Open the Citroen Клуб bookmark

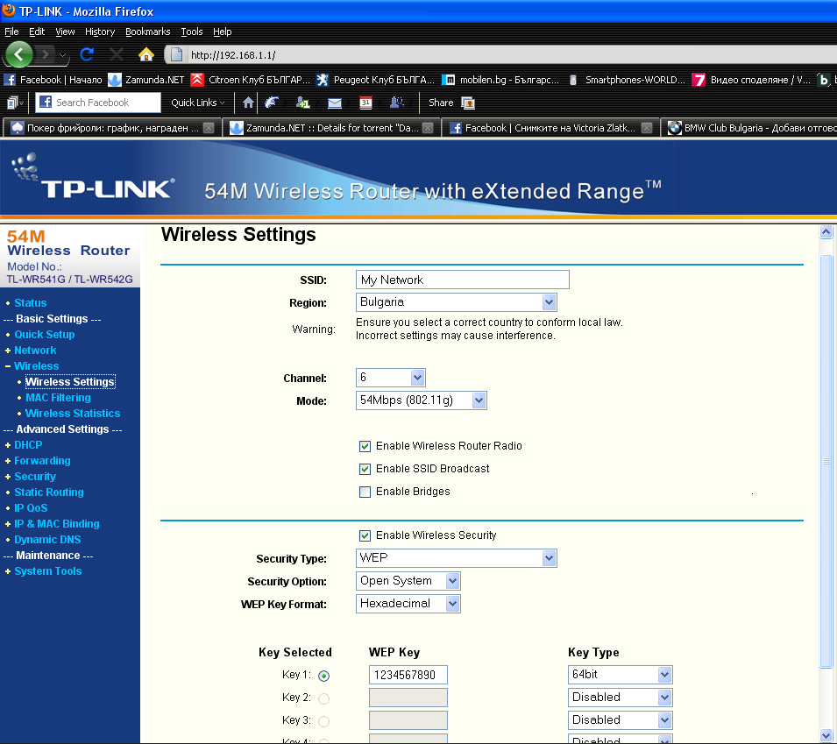(251, 80)
